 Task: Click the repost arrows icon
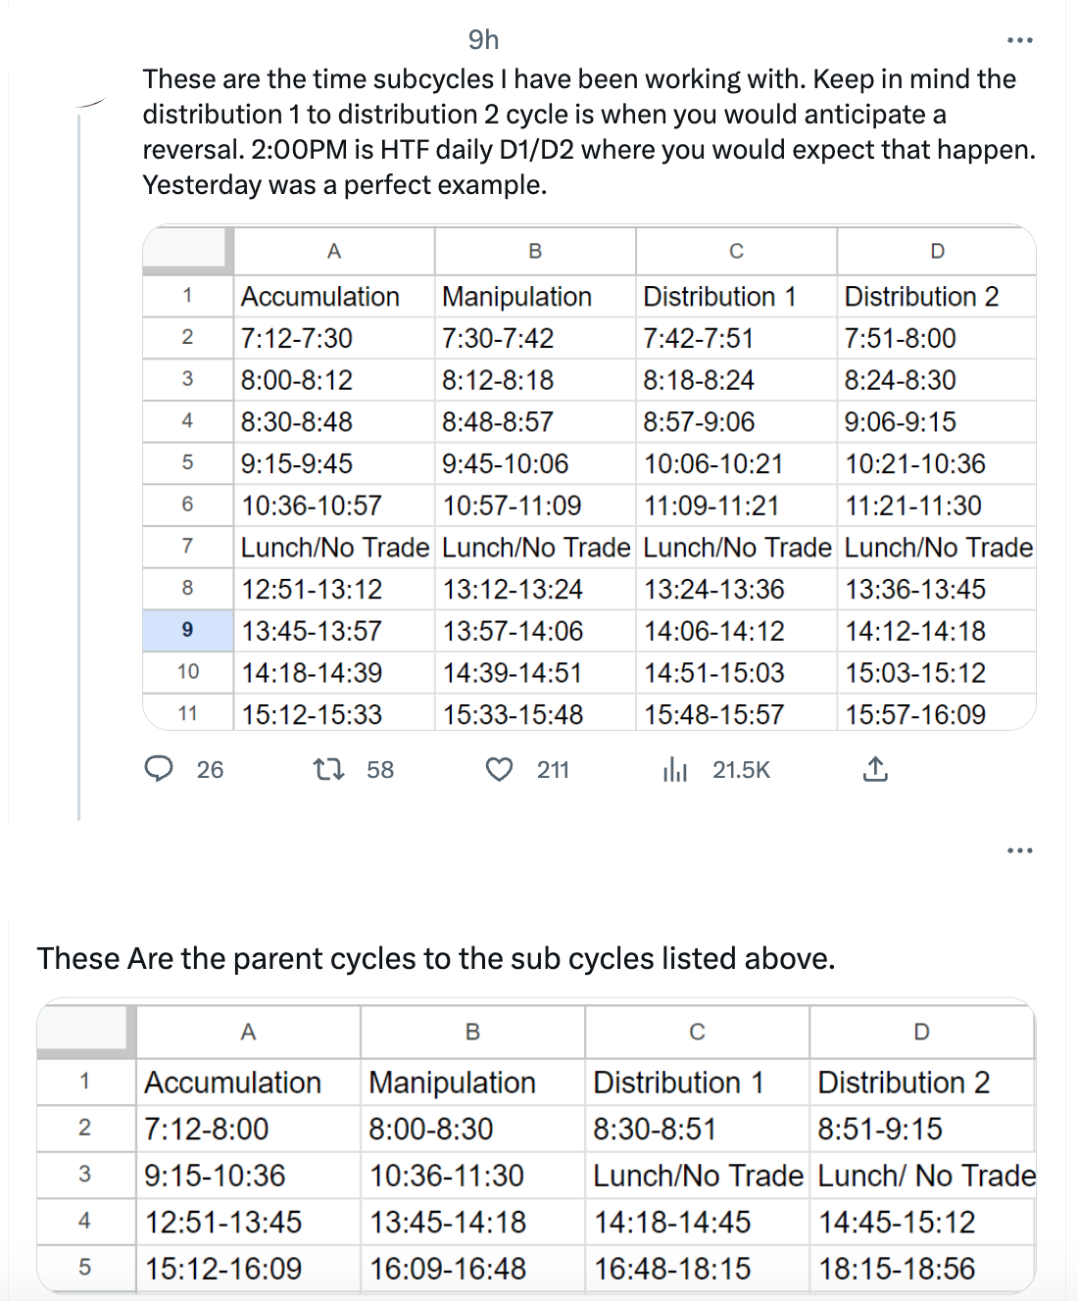click(328, 769)
